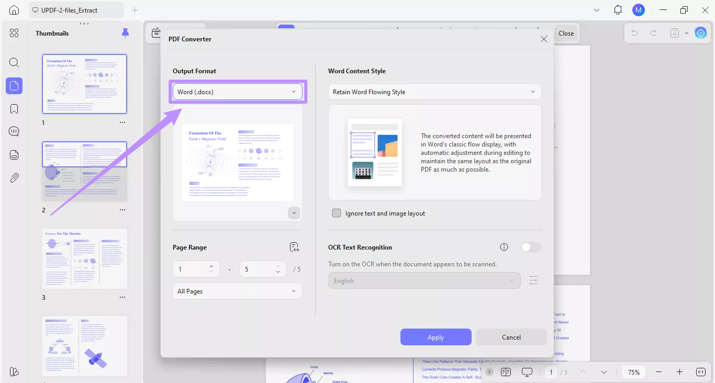Open the search panel in the sidebar

pos(14,62)
